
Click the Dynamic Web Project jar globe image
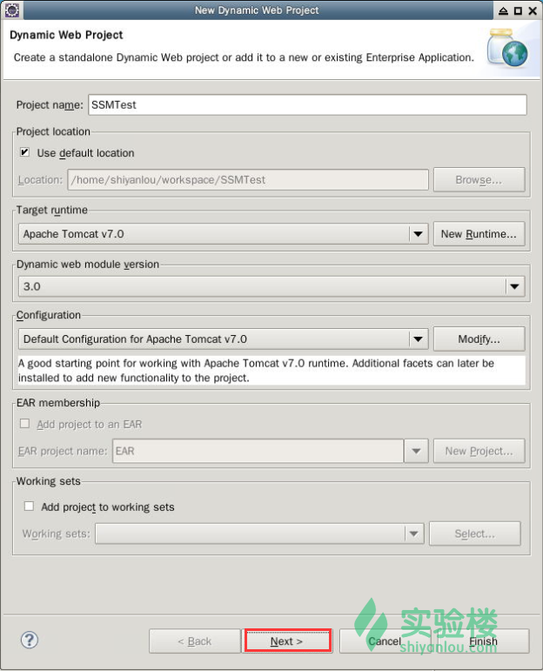point(507,48)
